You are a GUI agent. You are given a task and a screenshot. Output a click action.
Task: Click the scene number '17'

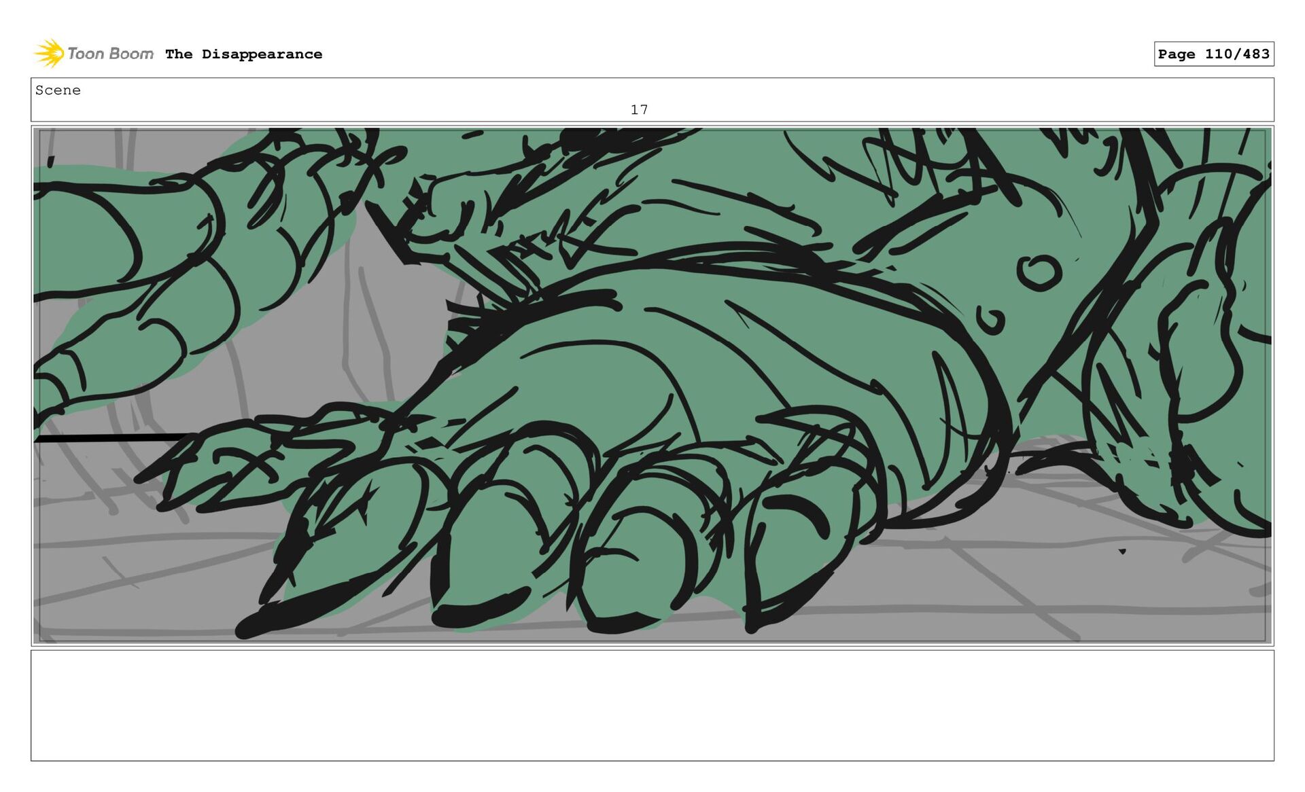click(x=639, y=109)
